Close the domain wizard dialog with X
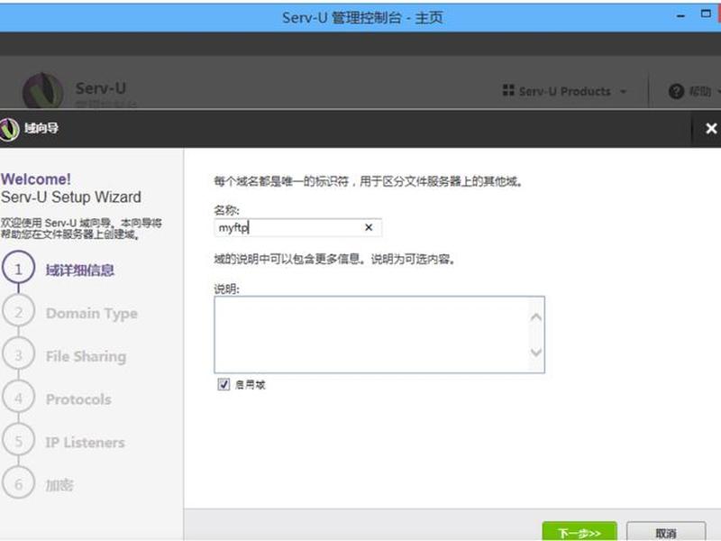This screenshot has width=721, height=541. point(711,128)
